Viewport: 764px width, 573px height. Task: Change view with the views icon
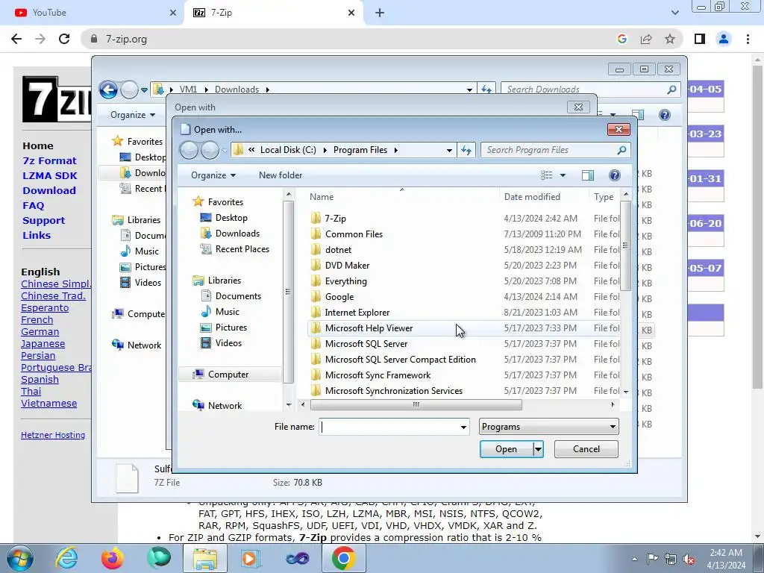(x=547, y=175)
